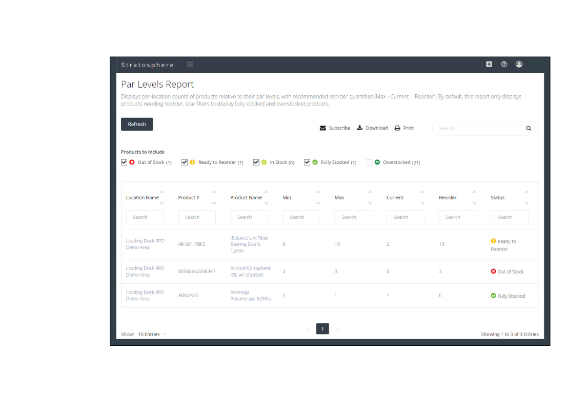The image size is (587, 393).
Task: Click the Max column search field
Action: (x=353, y=217)
